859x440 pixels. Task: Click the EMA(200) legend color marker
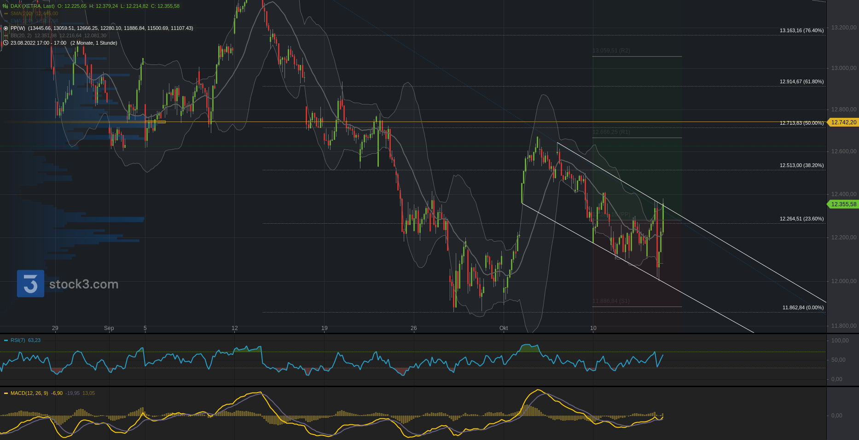6,21
